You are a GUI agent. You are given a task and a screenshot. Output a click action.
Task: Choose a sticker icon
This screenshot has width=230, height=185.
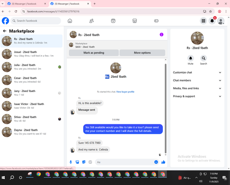pyautogui.click(x=84, y=162)
